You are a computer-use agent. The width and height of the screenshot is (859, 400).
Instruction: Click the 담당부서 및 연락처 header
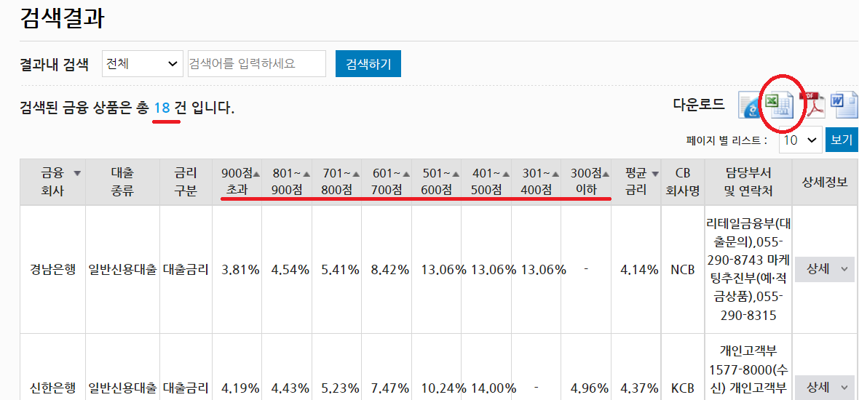pyautogui.click(x=748, y=183)
